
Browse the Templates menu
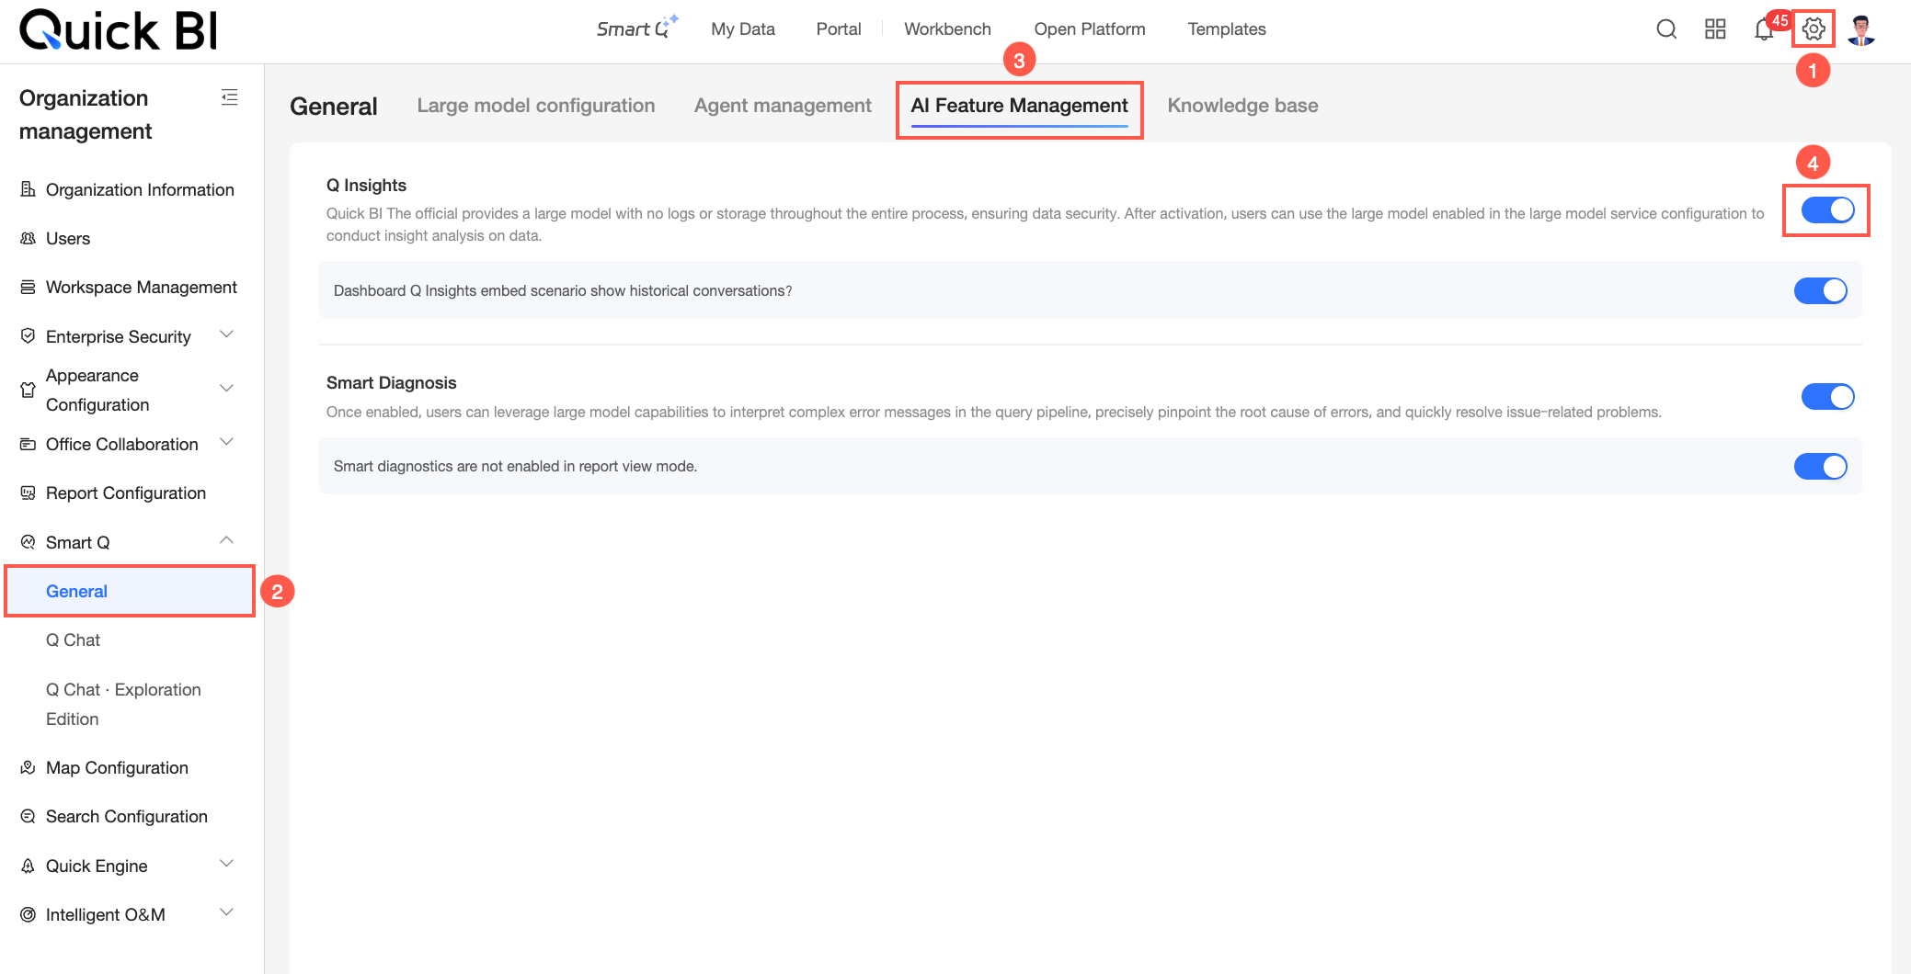(1227, 29)
